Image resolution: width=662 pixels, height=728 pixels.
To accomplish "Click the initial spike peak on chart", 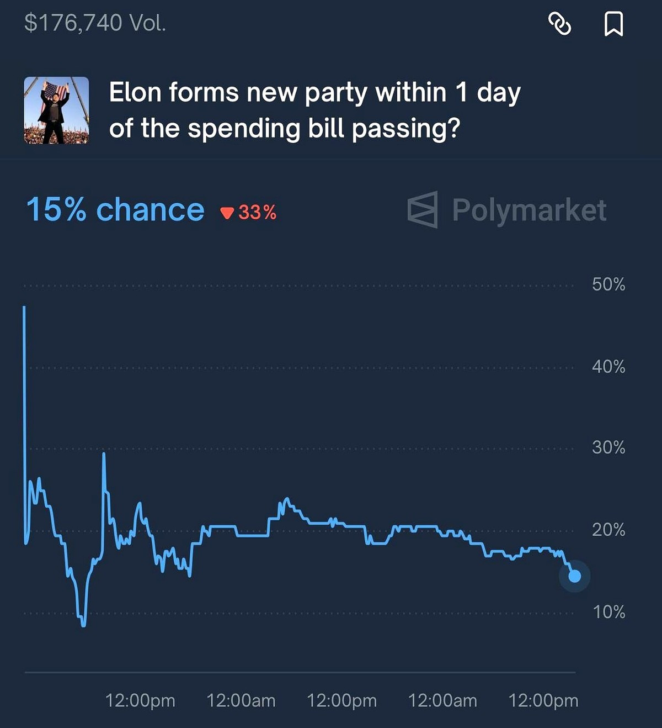I will pos(24,307).
